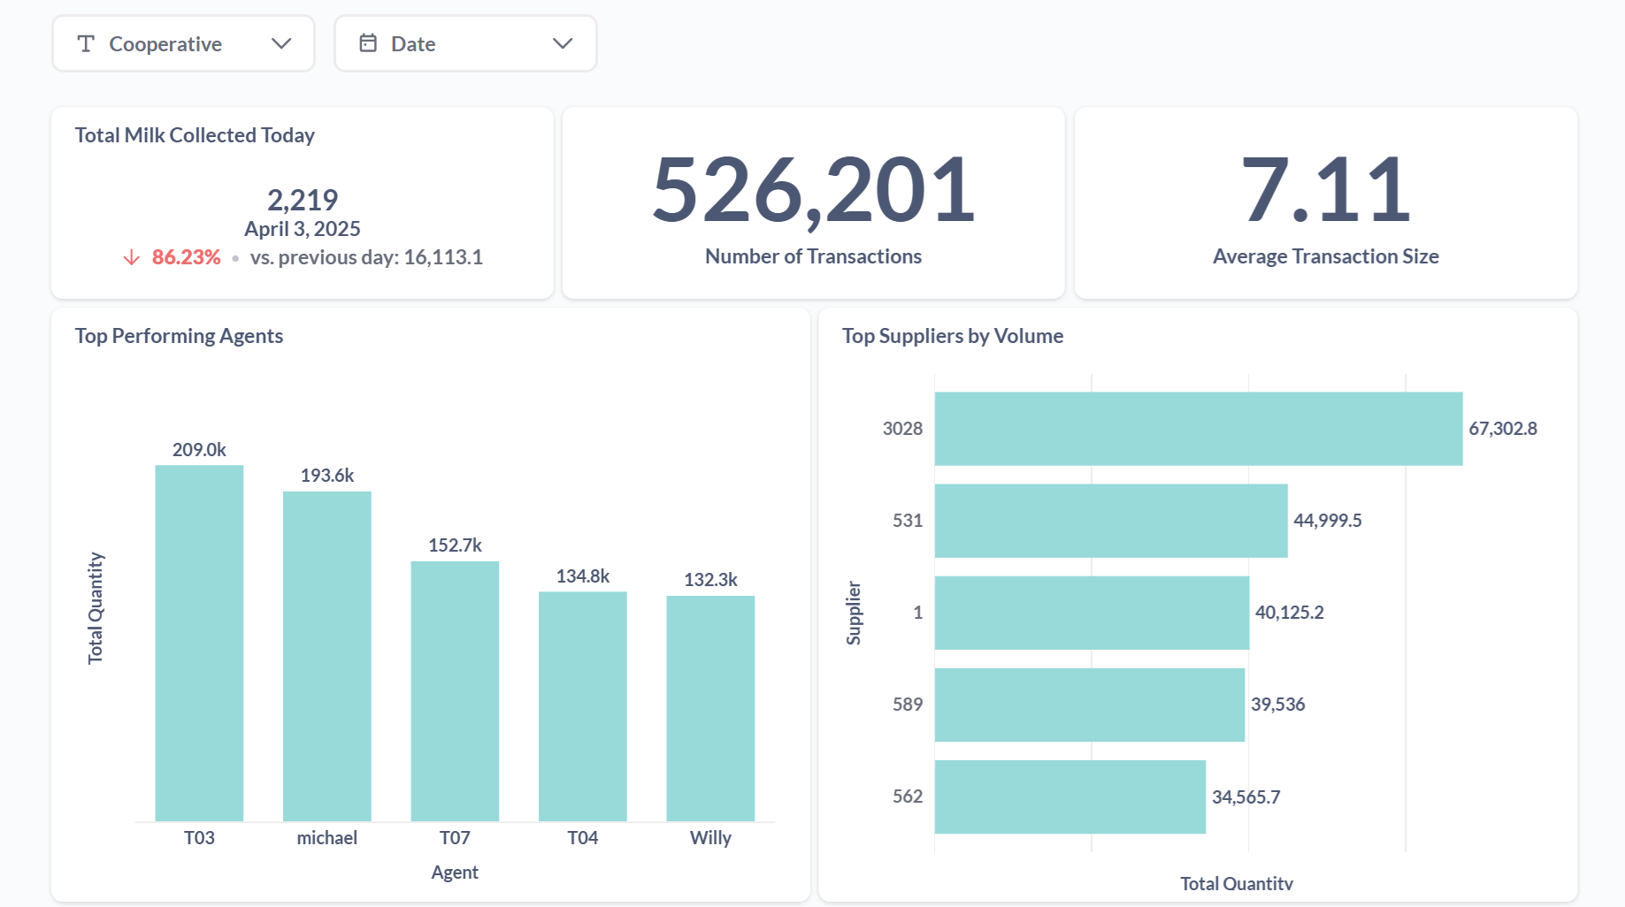
Task: Click the chevron in the Date filter
Action: tap(563, 43)
